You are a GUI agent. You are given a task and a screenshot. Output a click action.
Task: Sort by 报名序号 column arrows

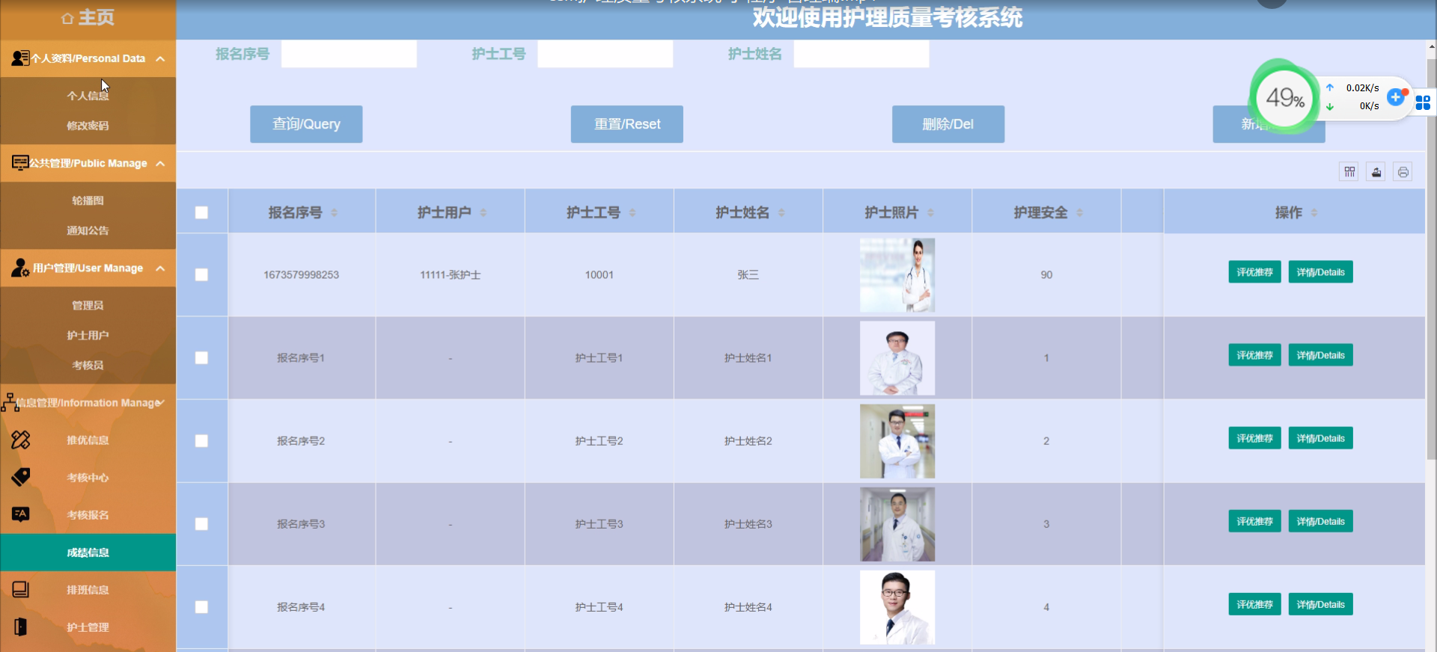pos(334,212)
